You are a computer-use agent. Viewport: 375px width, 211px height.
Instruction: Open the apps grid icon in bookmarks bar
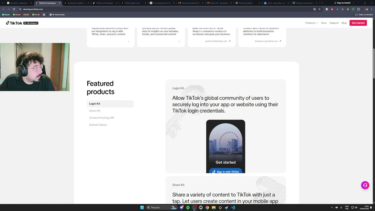tap(44, 15)
